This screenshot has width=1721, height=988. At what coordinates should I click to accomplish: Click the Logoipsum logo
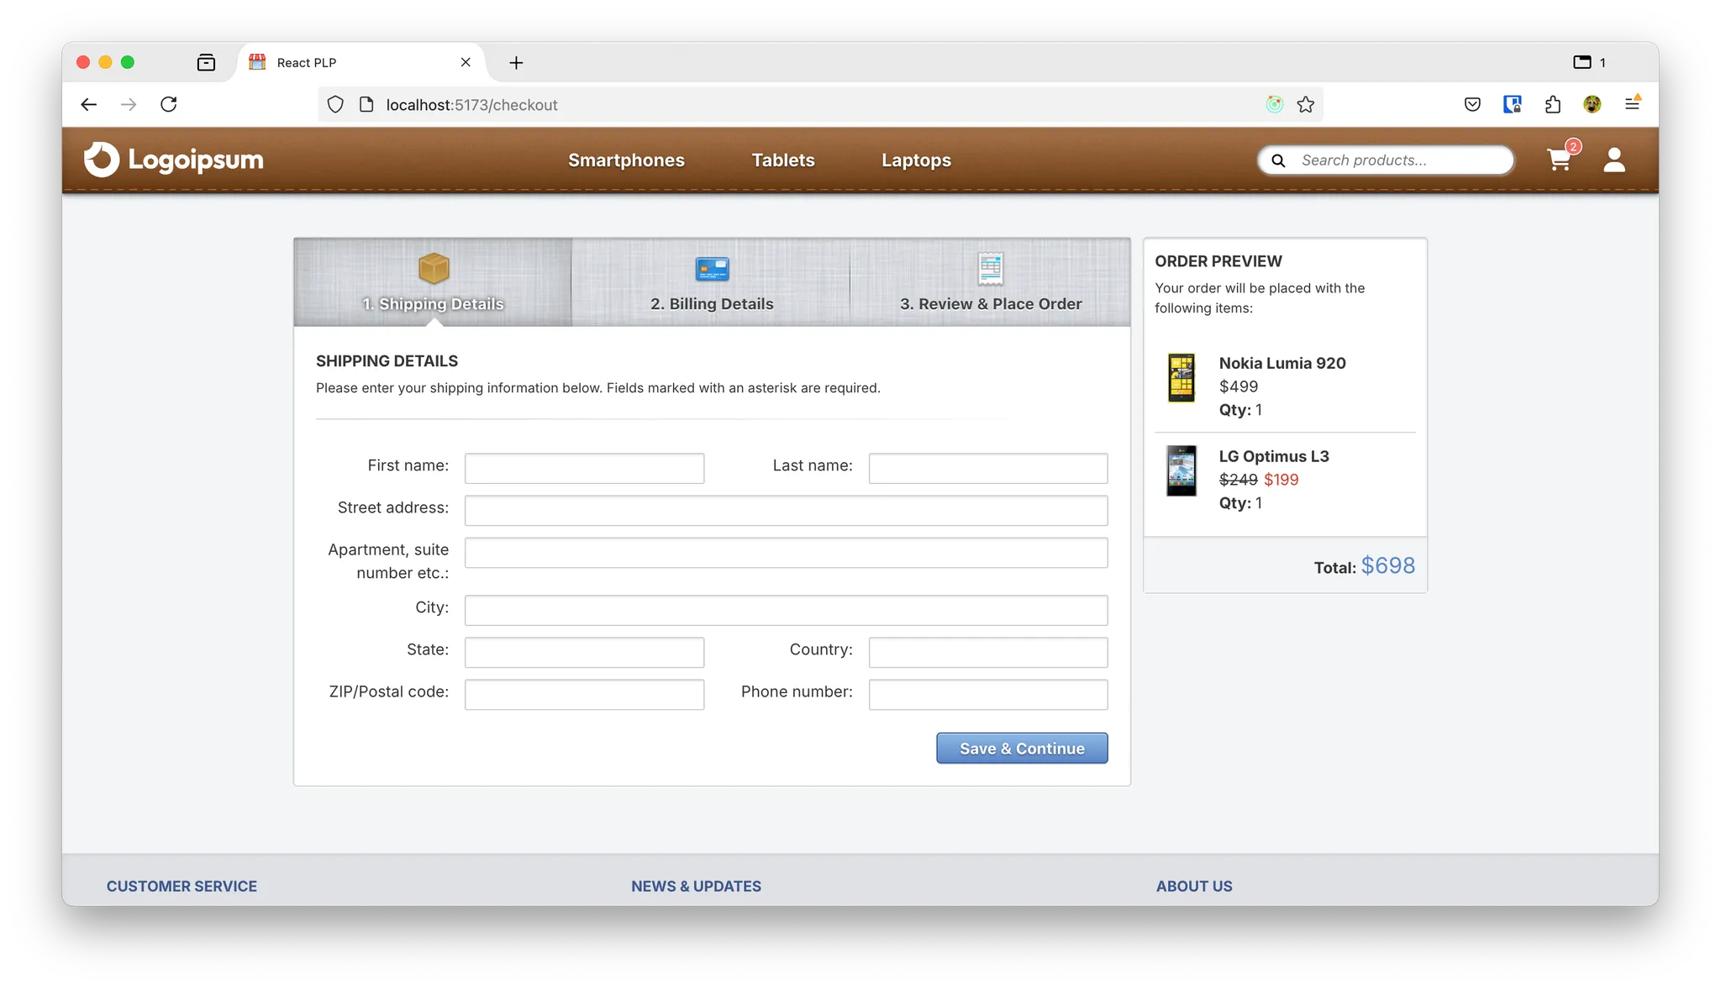172,160
